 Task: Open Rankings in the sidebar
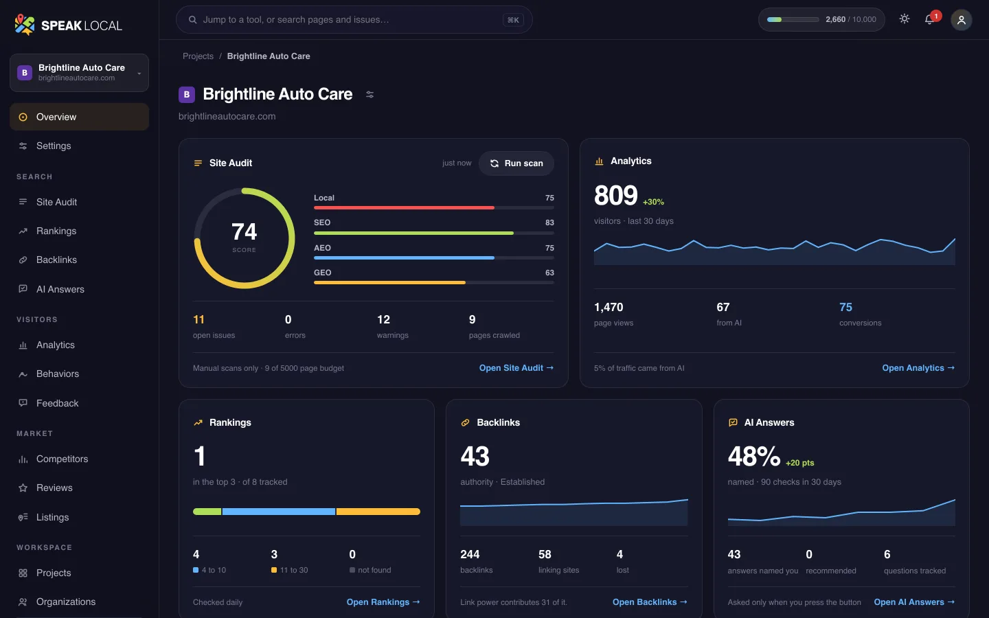(x=79, y=231)
